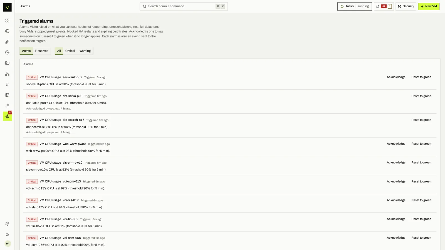Open the Security button
This screenshot has height=250, width=445.
tap(406, 6)
